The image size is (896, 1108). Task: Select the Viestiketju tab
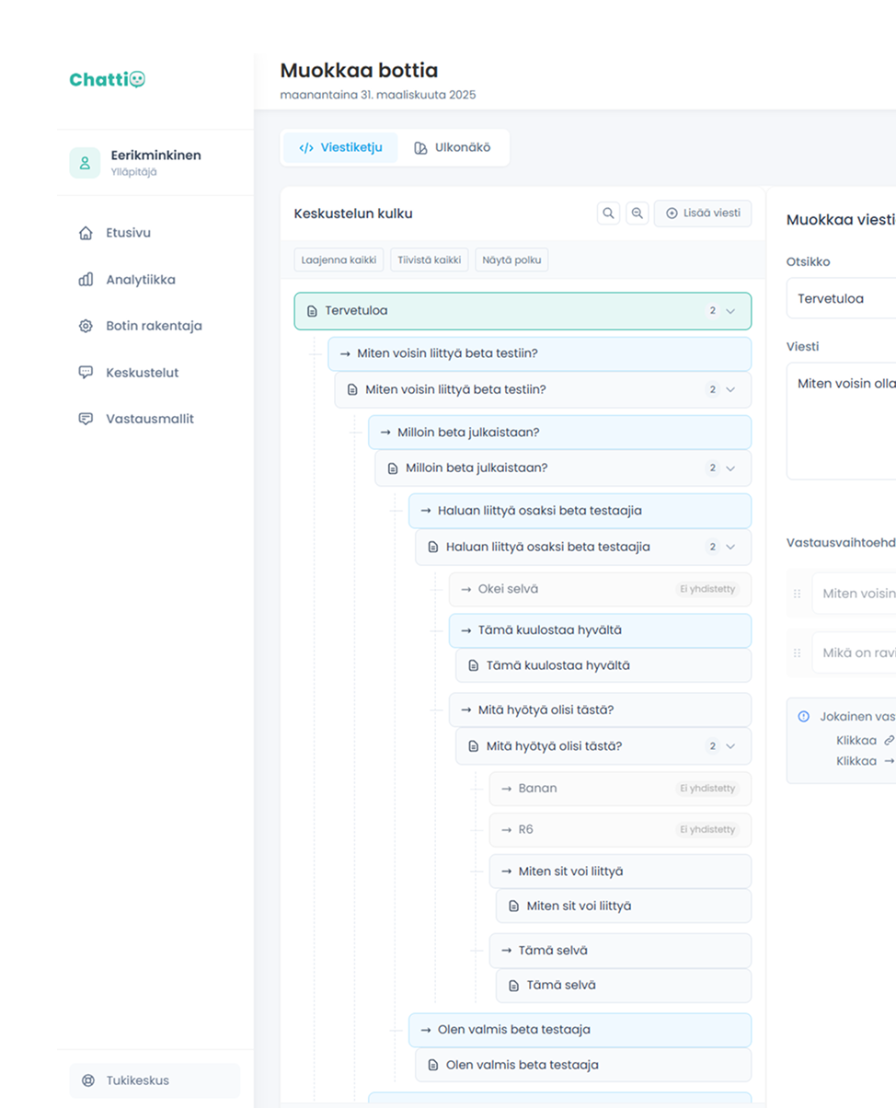(x=340, y=147)
